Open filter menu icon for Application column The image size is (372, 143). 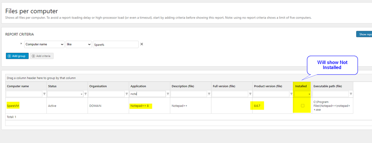(x=168, y=94)
